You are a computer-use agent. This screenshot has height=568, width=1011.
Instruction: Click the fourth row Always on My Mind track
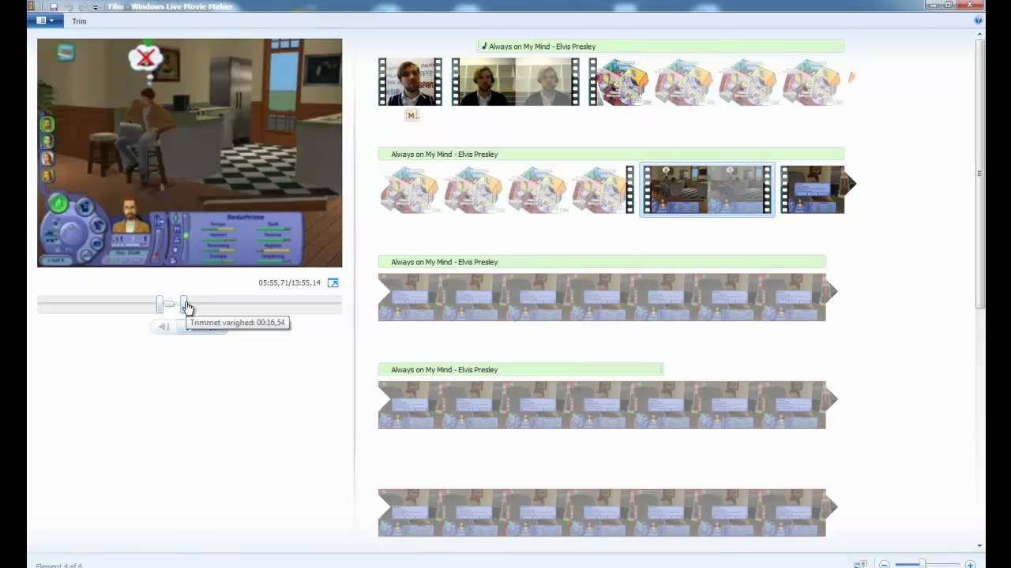coord(521,369)
